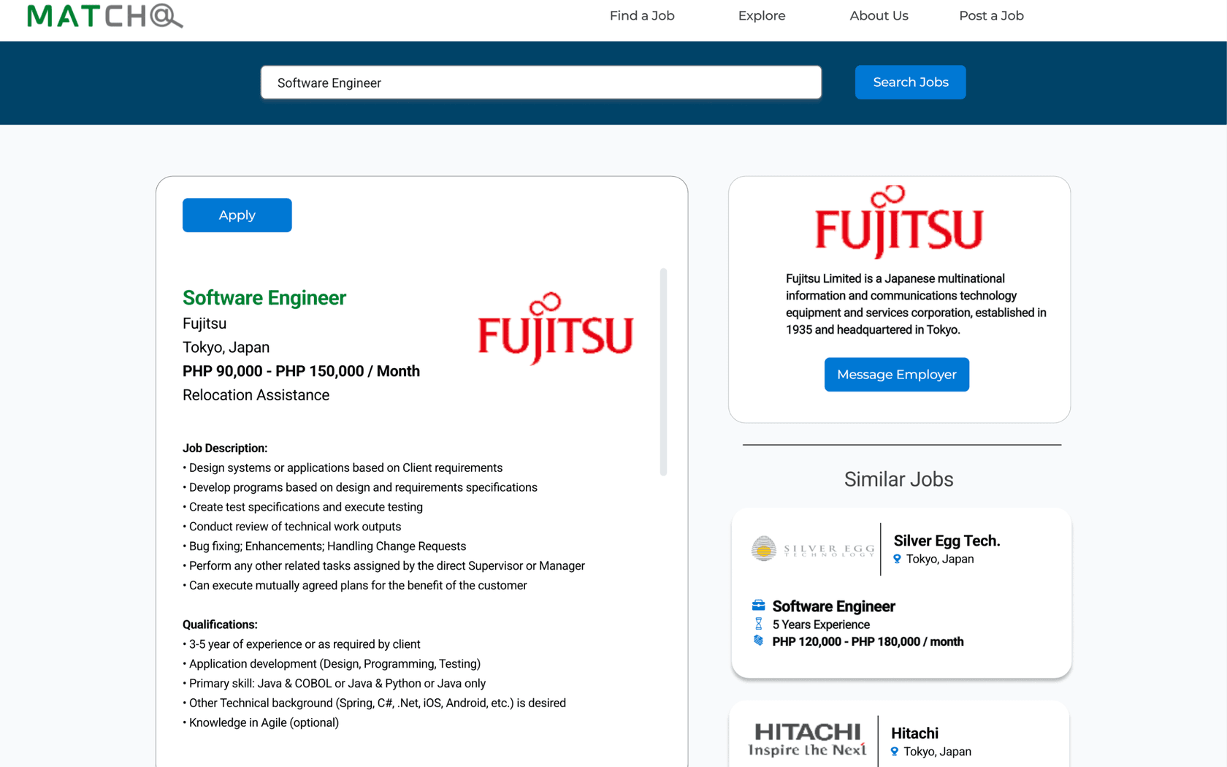Click the Silver Egg Technology logo
1227x767 pixels.
click(813, 549)
